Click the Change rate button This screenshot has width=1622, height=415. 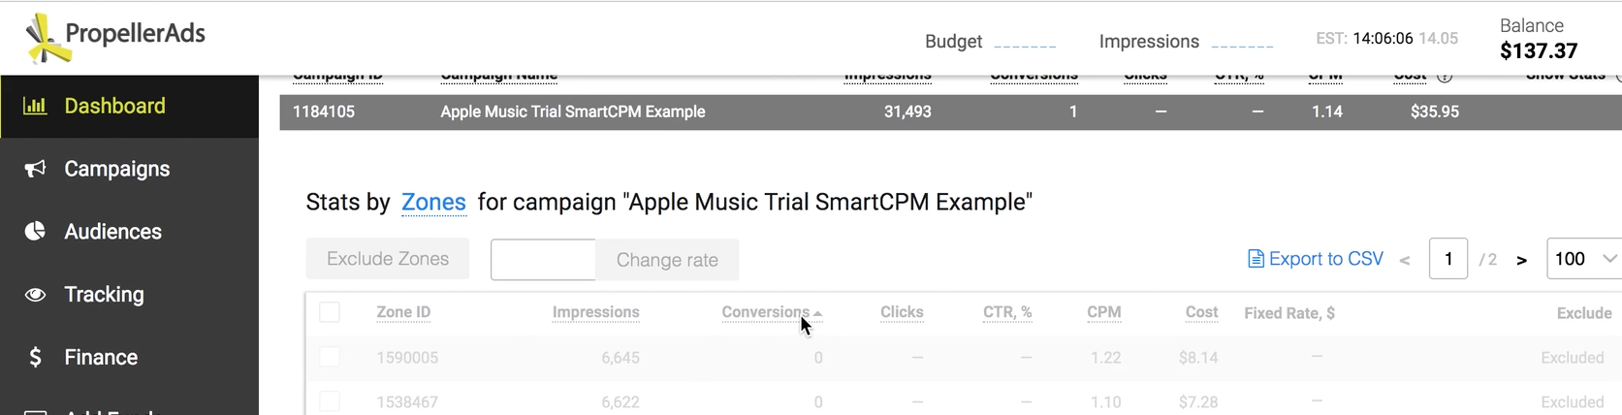tap(667, 260)
